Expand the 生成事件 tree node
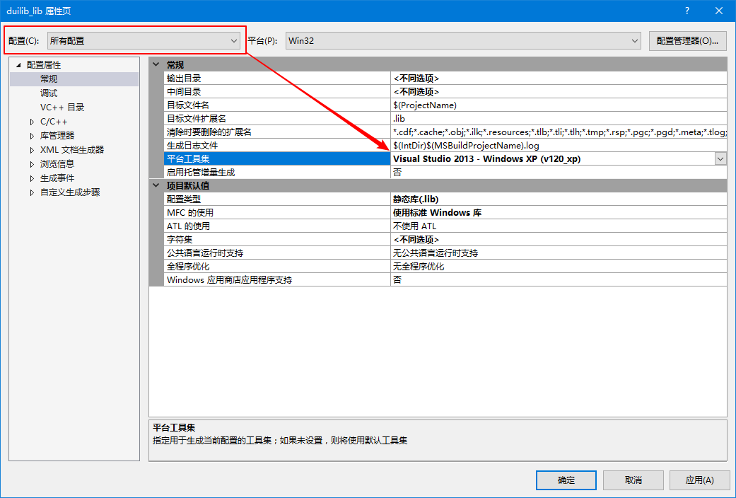 pos(32,178)
